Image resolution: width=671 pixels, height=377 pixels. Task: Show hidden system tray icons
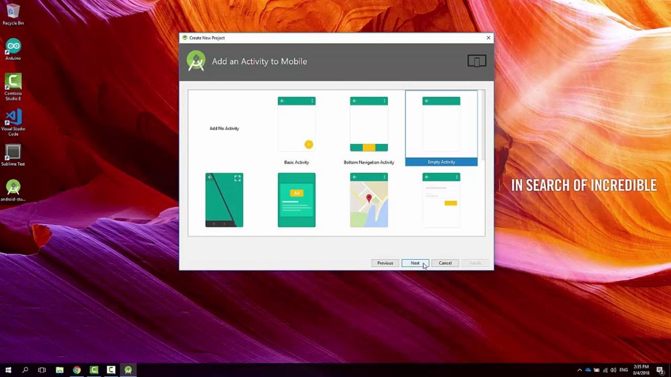pos(579,370)
